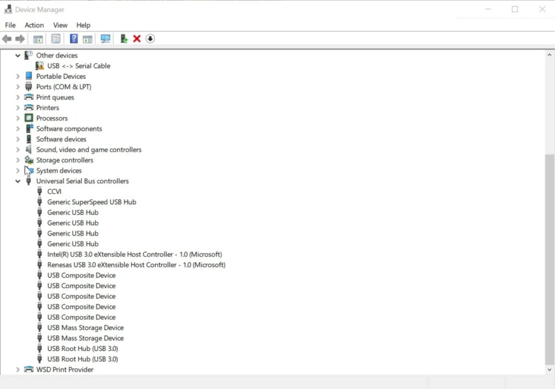Screen dimensions: 555x389
Task: Expand the Software devices category
Action: click(18, 139)
